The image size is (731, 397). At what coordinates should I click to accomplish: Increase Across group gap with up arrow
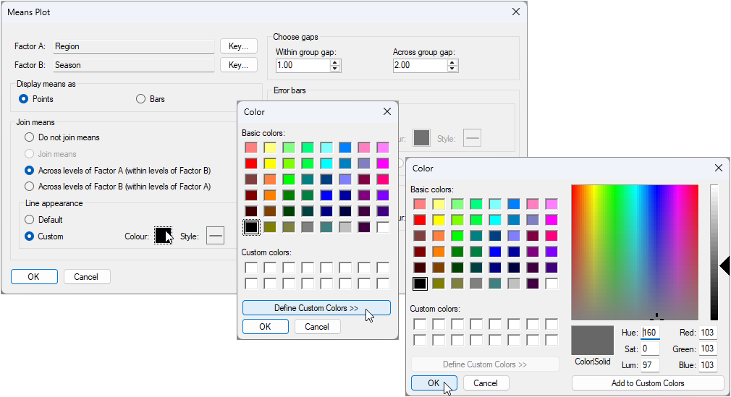(452, 62)
